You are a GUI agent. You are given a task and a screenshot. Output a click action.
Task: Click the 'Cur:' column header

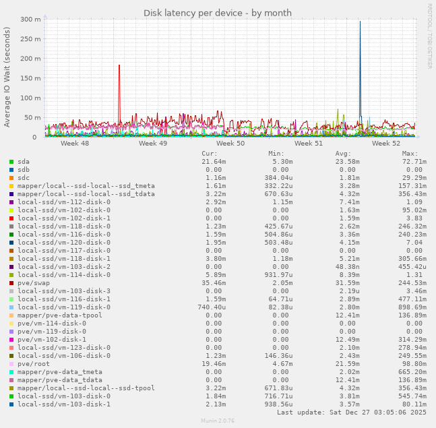[x=210, y=154]
